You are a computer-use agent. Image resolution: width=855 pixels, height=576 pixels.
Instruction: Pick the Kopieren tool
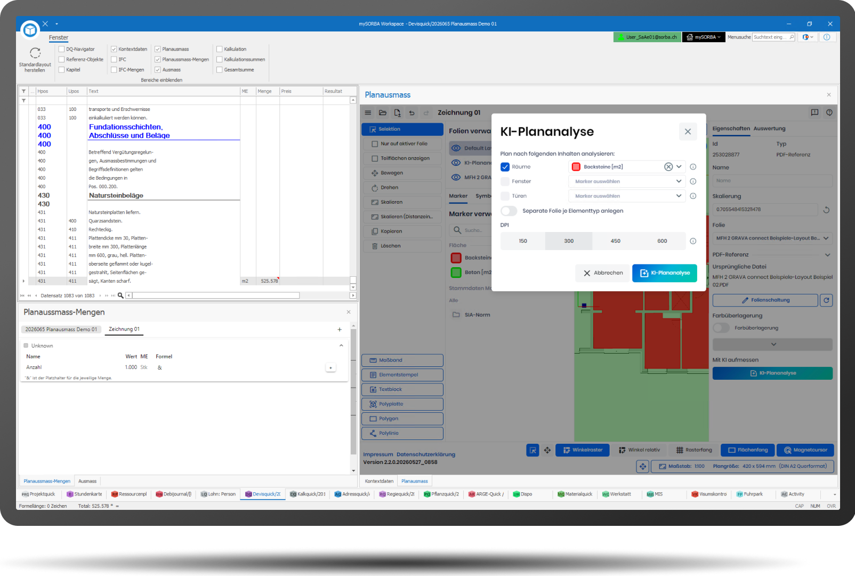[402, 231]
